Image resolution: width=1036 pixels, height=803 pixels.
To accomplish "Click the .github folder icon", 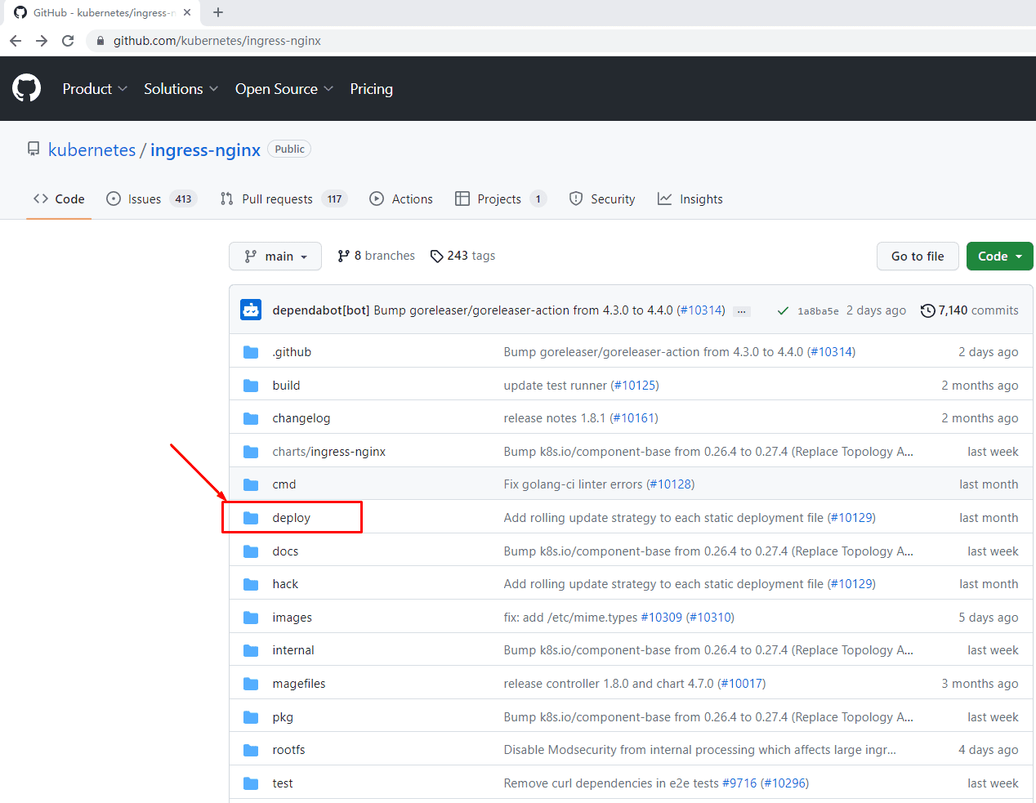I will point(251,352).
